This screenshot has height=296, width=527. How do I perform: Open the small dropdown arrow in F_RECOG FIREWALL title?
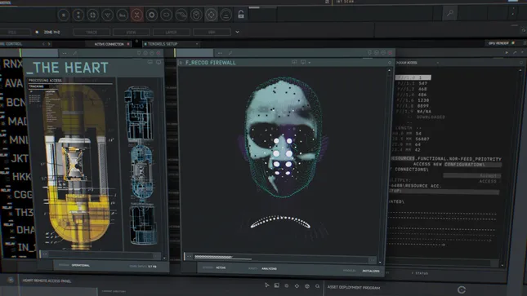[x=309, y=63]
